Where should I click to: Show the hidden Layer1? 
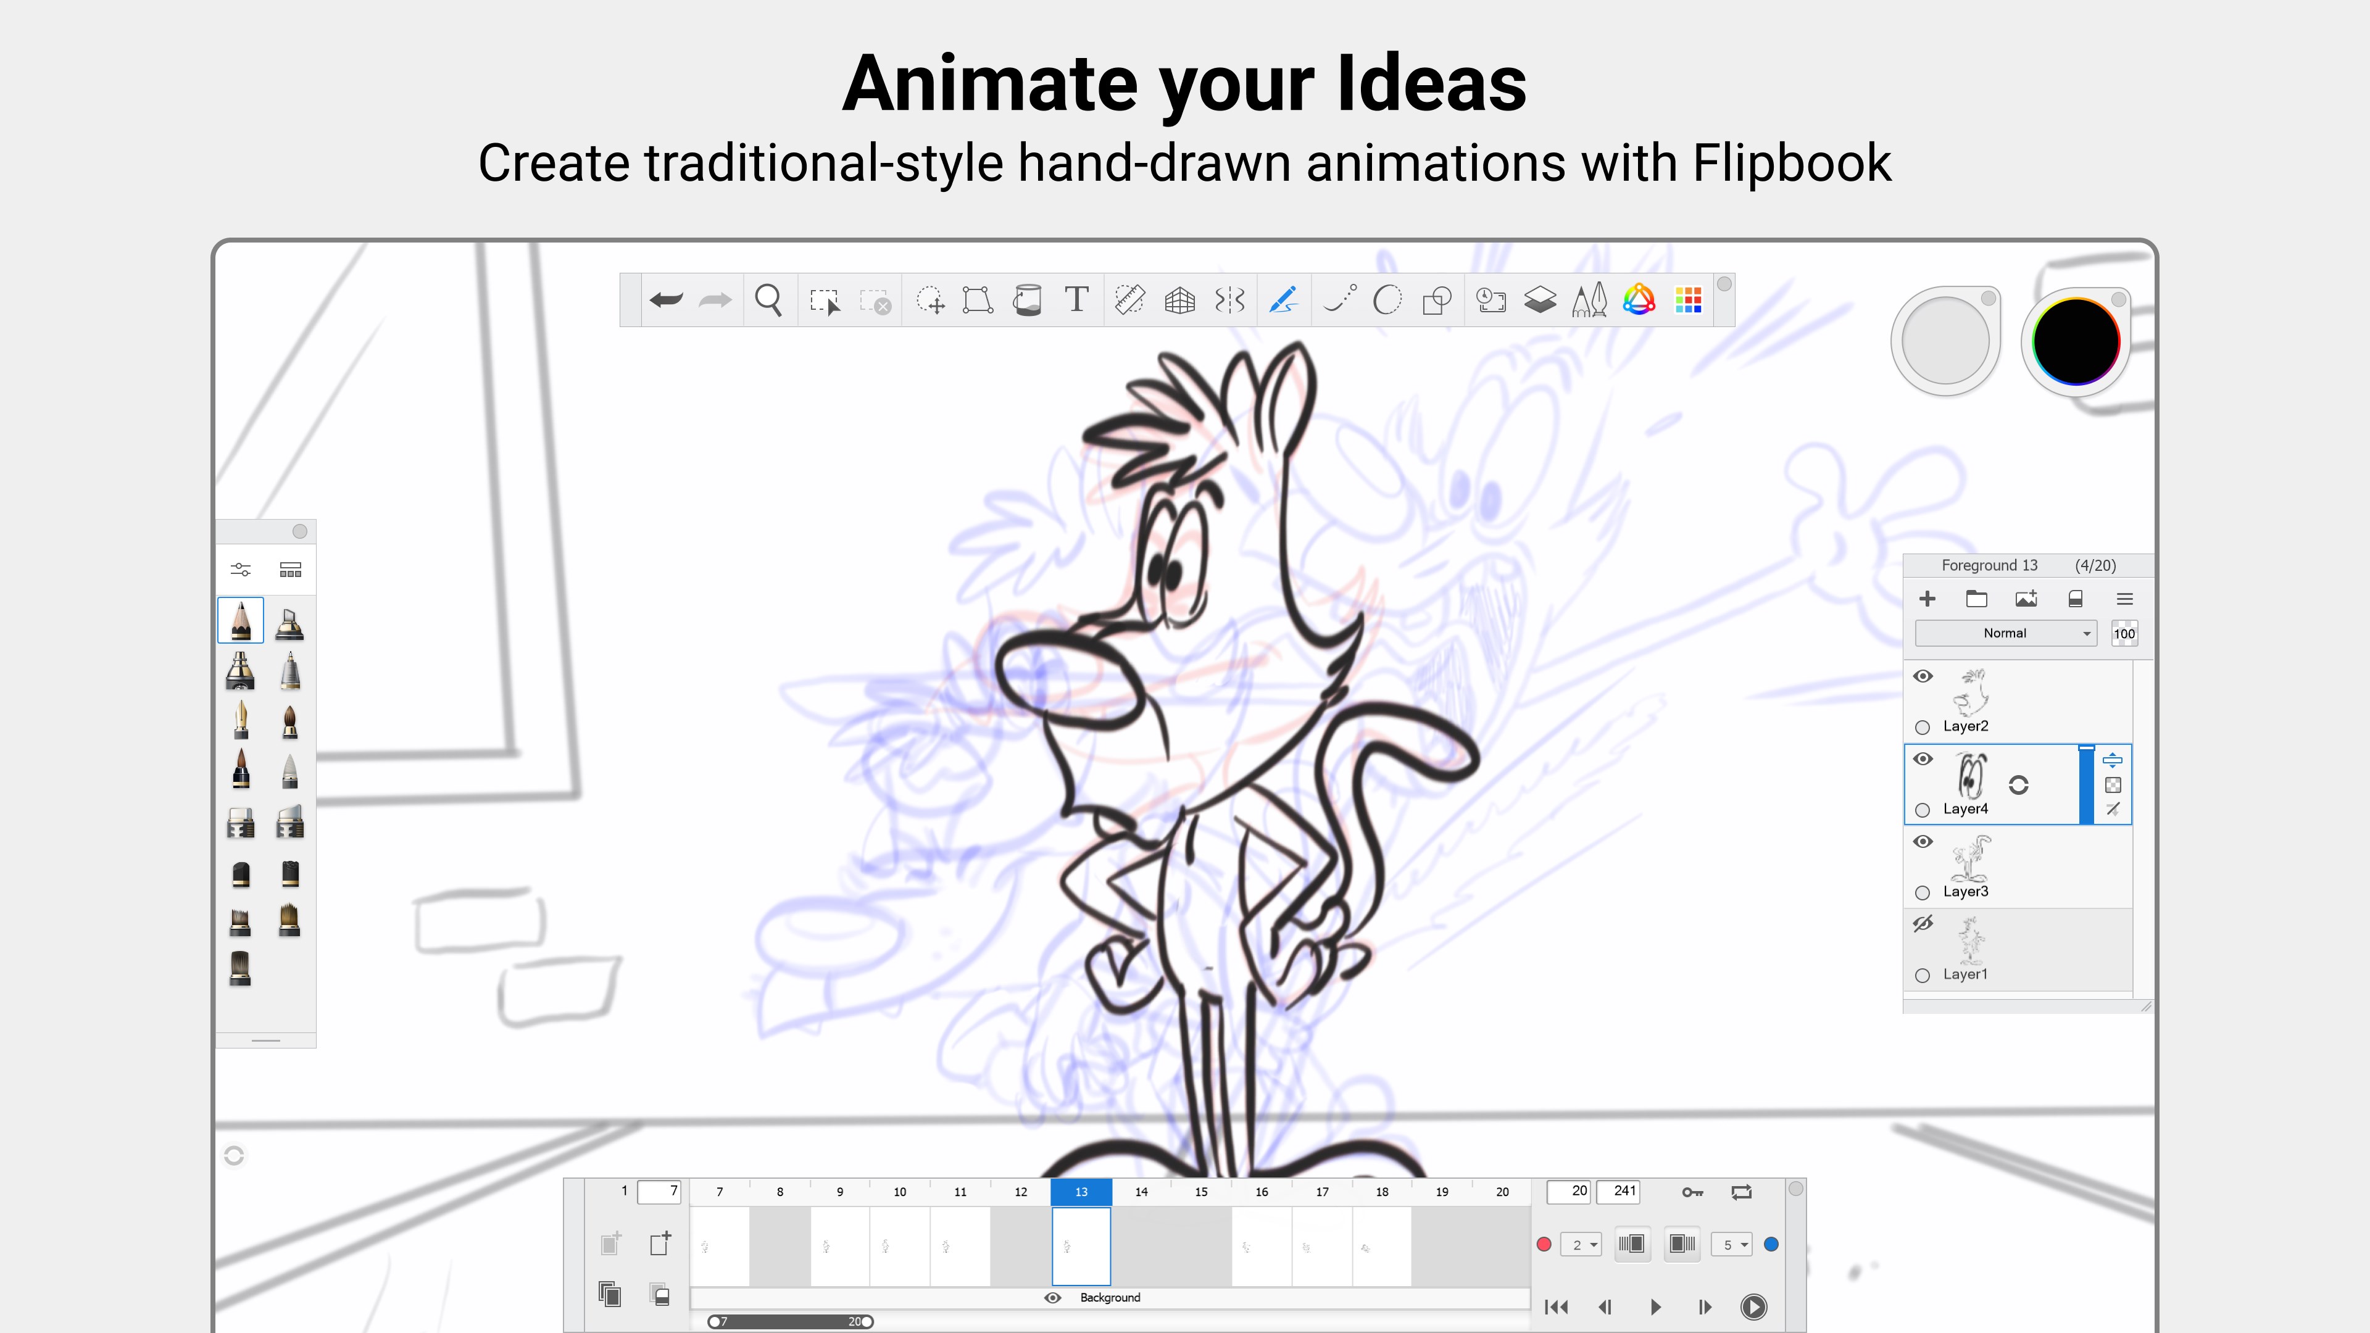pyautogui.click(x=1924, y=924)
